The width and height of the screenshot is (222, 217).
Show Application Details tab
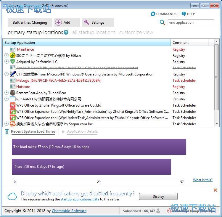pyautogui.click(x=82, y=131)
